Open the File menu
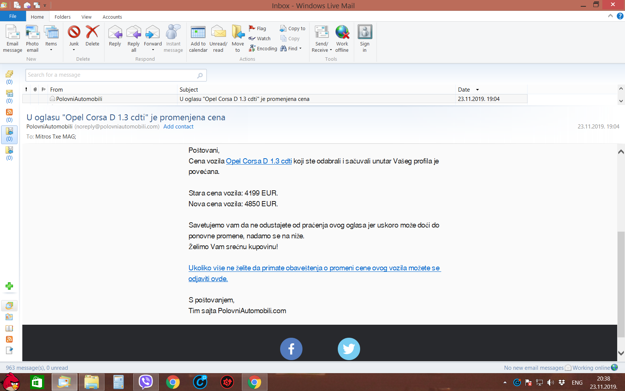This screenshot has width=625, height=391. coord(13,16)
